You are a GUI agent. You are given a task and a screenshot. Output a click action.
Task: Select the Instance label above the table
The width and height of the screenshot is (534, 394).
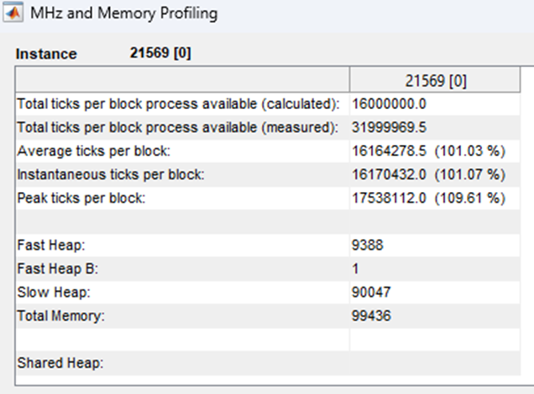coord(46,54)
